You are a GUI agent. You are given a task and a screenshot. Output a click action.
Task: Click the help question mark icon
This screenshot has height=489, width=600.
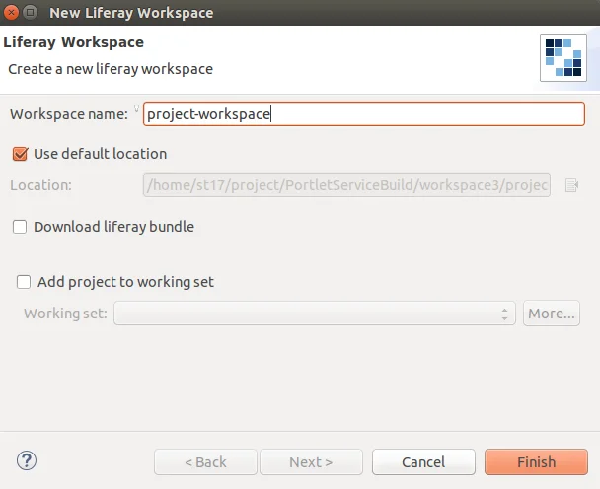tap(27, 460)
